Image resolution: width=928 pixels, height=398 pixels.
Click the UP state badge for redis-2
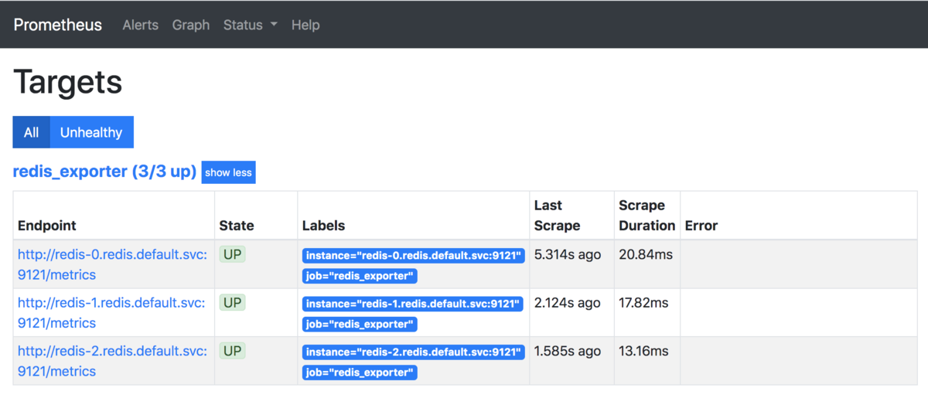[x=232, y=351]
